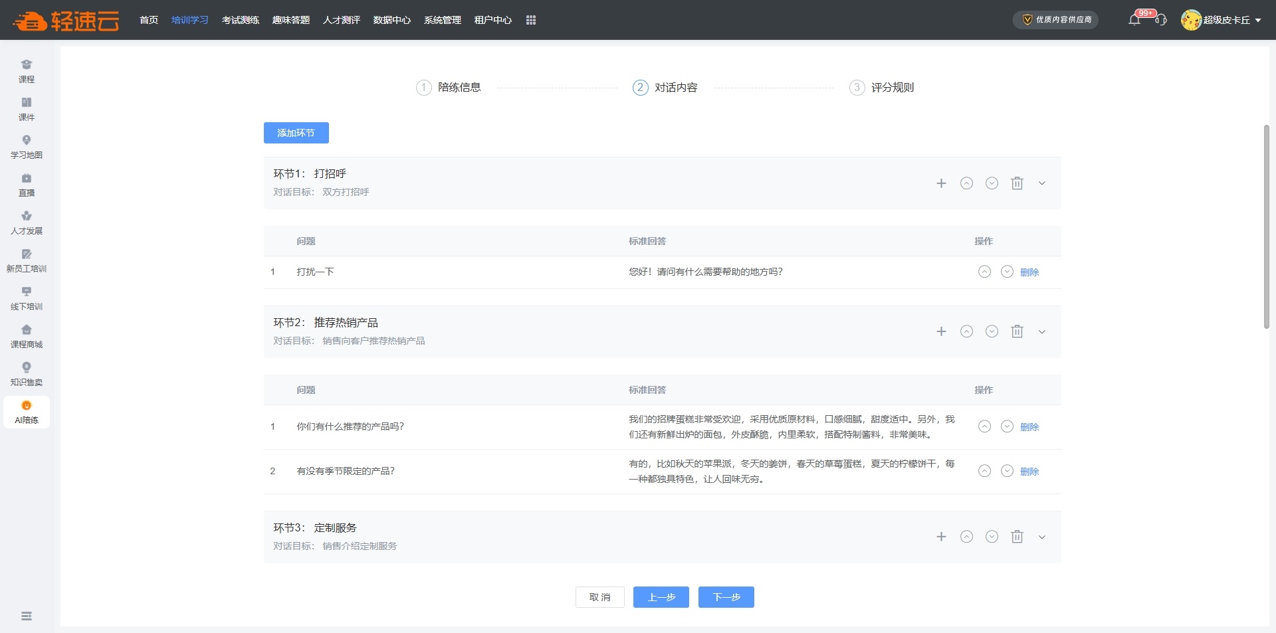Open the 超级皮卡丘 user dropdown
Image resolution: width=1276 pixels, height=633 pixels.
(x=1221, y=20)
